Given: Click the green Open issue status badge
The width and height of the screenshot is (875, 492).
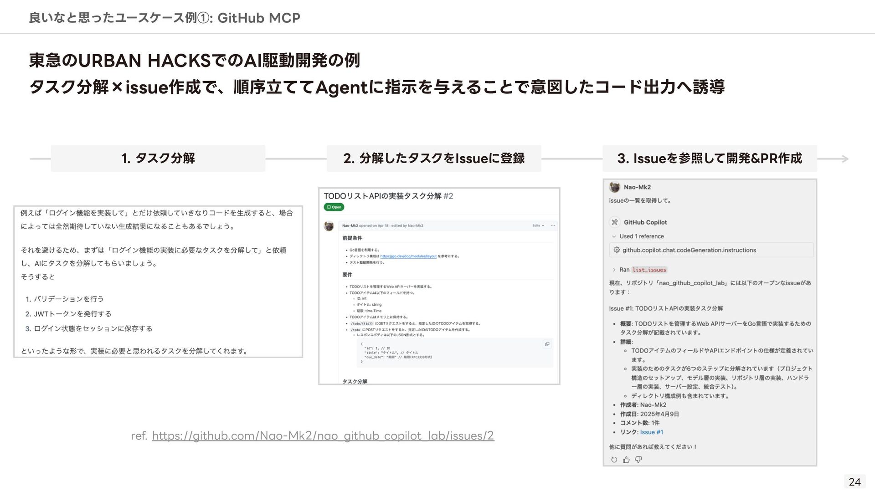Looking at the screenshot, I should [x=334, y=207].
